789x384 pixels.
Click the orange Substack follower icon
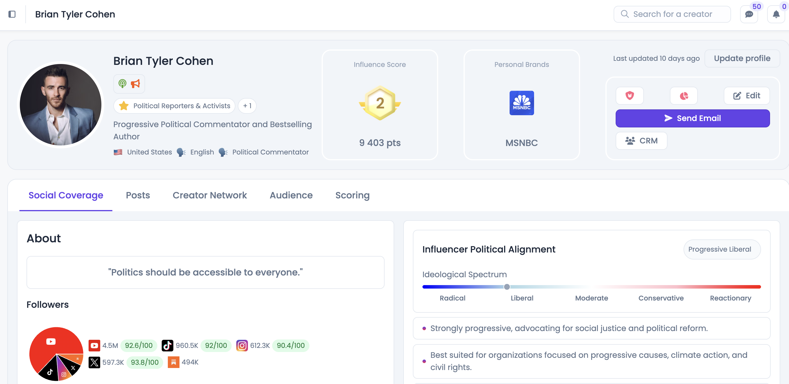pos(173,362)
